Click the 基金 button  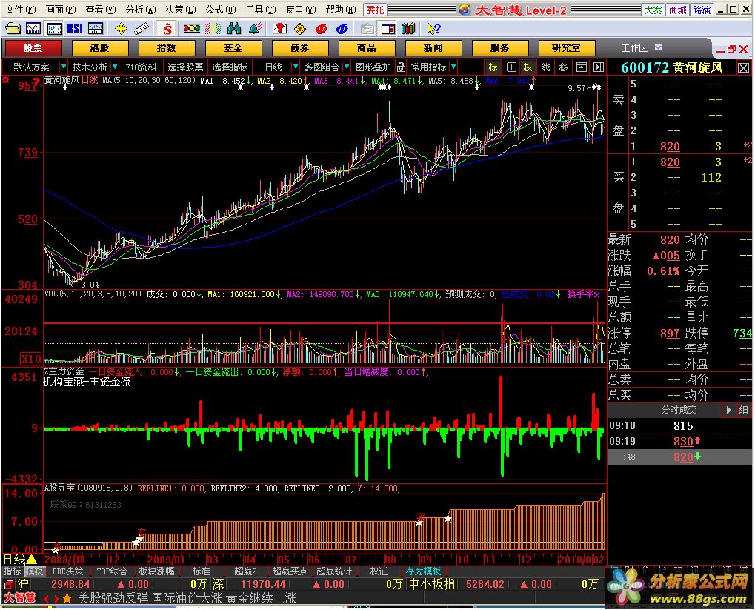pos(233,48)
